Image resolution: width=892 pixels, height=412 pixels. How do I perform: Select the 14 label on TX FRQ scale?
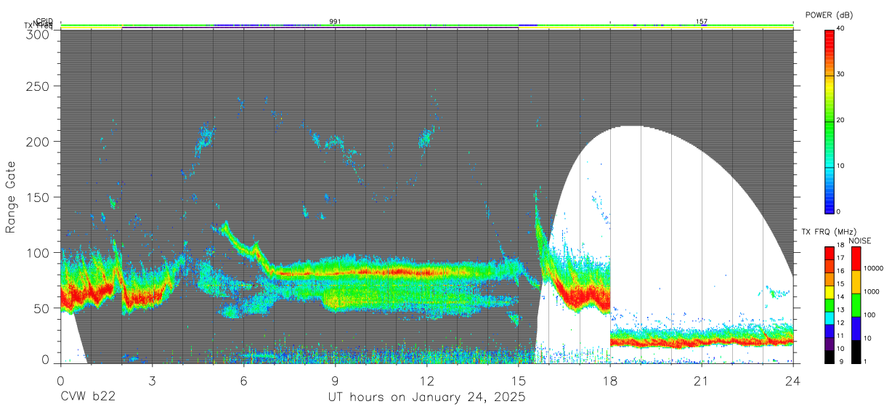pyautogui.click(x=840, y=296)
